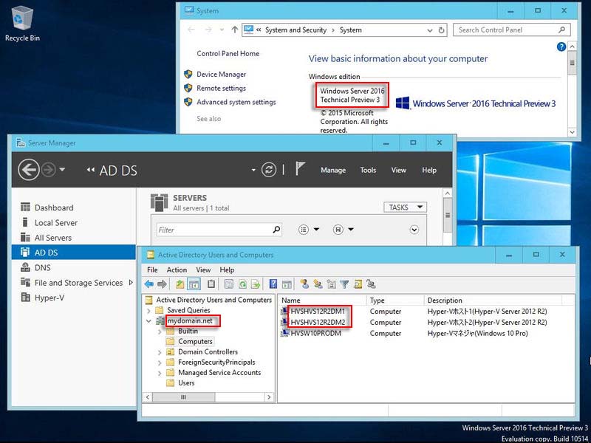Screen dimensions: 591x443
Task: Toggle Show/Hide Console Tree toolbar icon
Action: [x=194, y=284]
